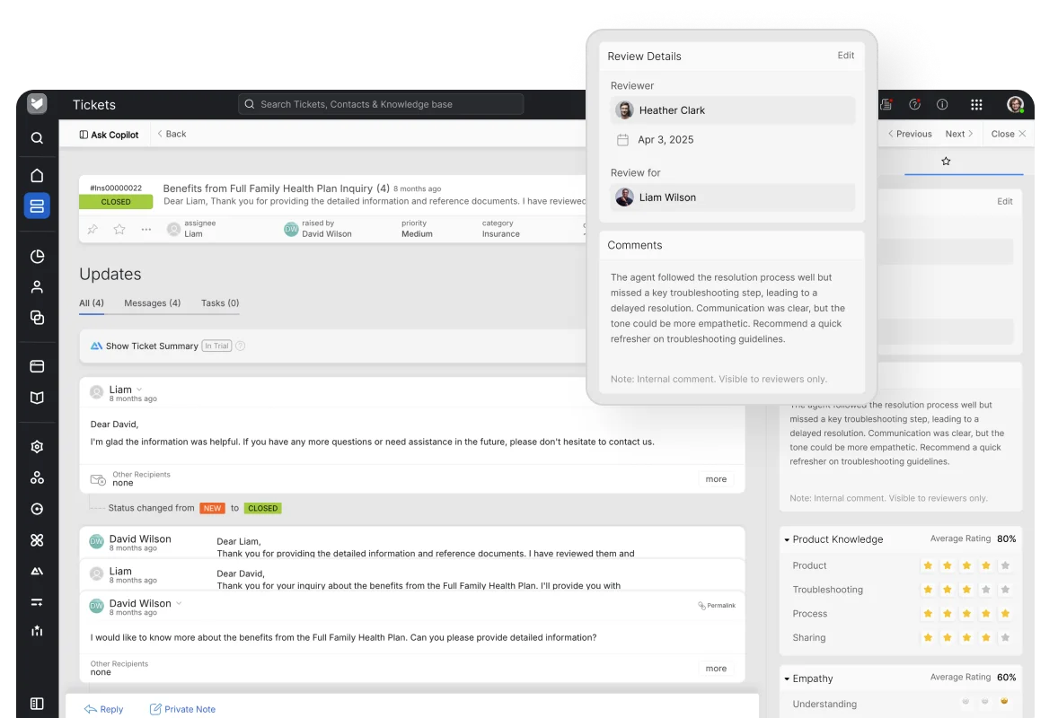Screen dimensions: 1049x718
Task: Open the help question-mark icon in header
Action: 914,104
